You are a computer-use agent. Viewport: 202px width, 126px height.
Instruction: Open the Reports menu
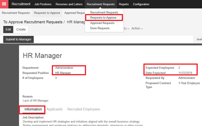(x=124, y=4)
